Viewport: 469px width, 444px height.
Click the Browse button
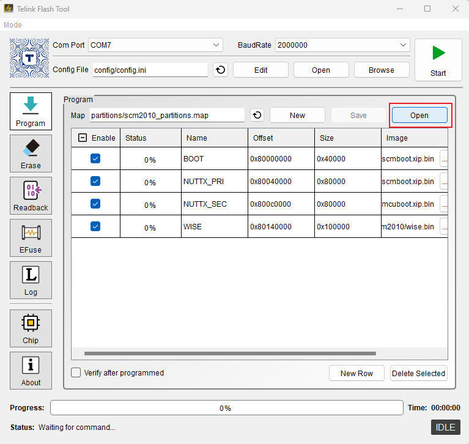tap(382, 70)
